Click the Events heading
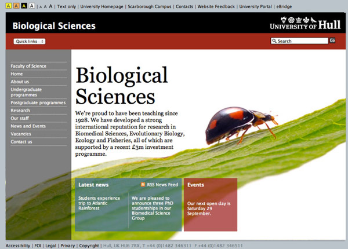This screenshot has width=348, height=249. tap(195, 185)
